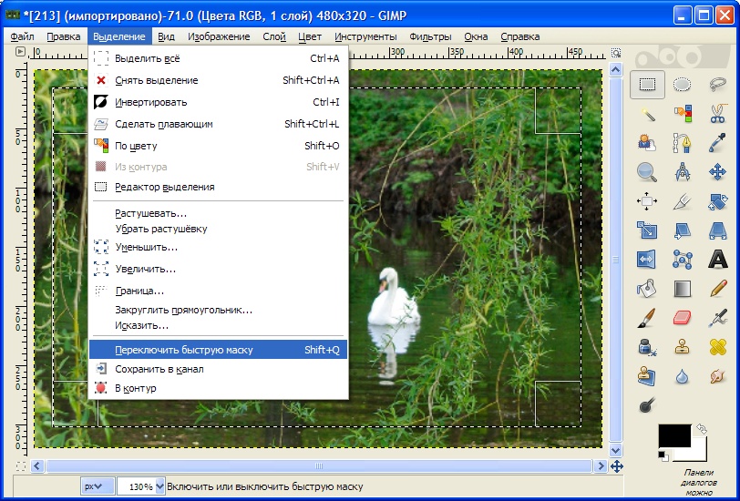Swap foreground and background colors arrow
The image size is (740, 501).
700,429
